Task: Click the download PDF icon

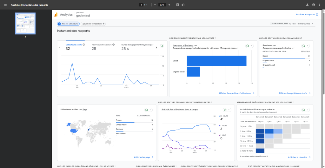Action: pos(307,5)
